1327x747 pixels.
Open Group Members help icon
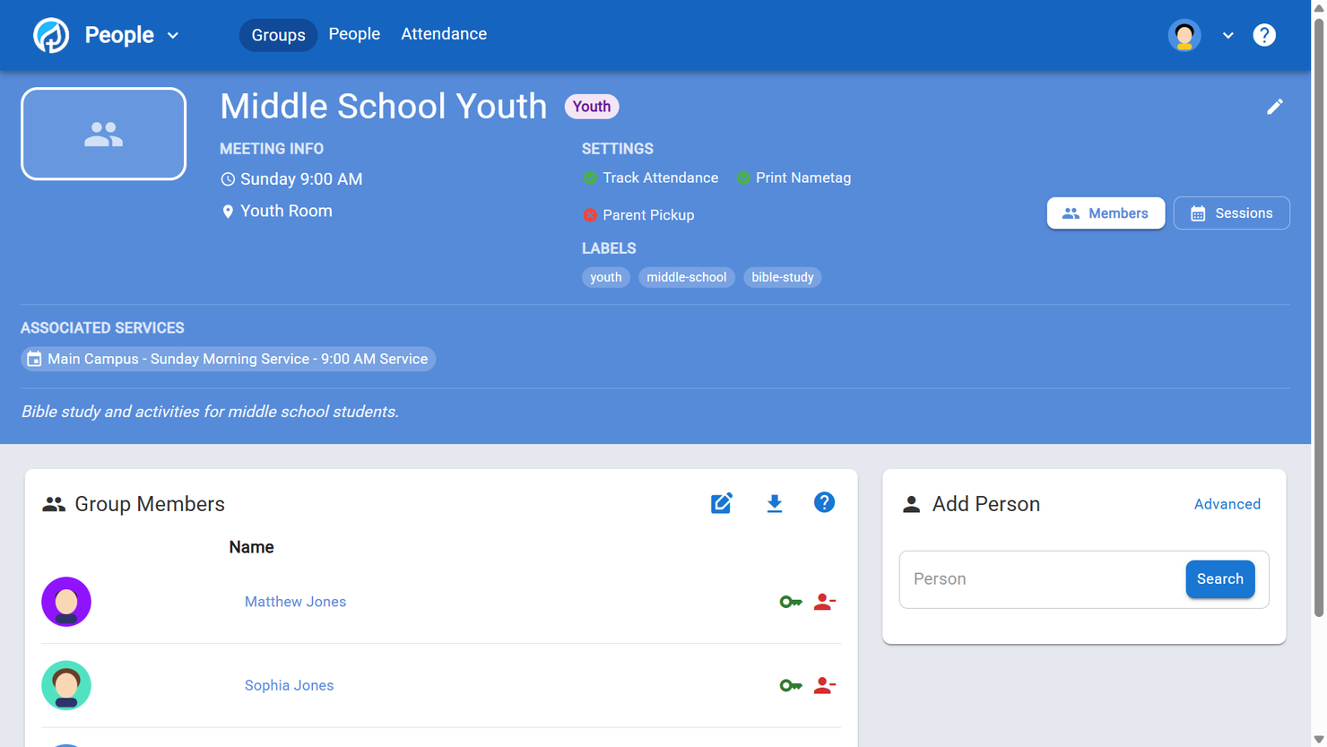click(x=824, y=503)
